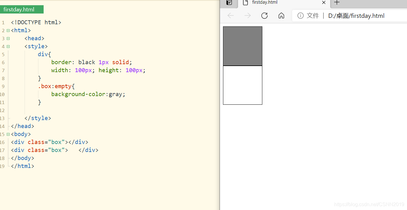This screenshot has width=407, height=210.
Task: Open the tab actions icon at far left
Action: (229, 2)
